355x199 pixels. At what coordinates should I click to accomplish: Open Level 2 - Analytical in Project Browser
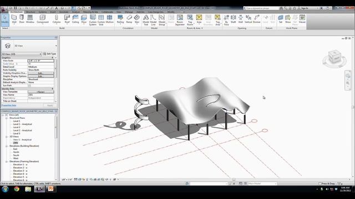pyautogui.click(x=22, y=130)
